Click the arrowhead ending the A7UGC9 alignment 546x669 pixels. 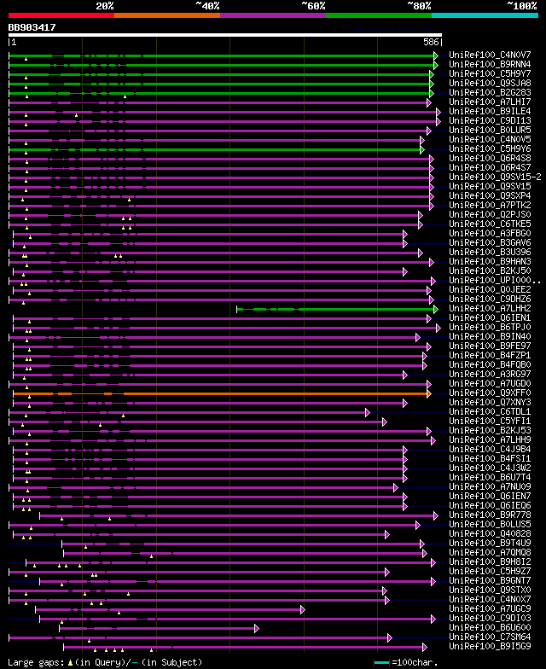(303, 609)
